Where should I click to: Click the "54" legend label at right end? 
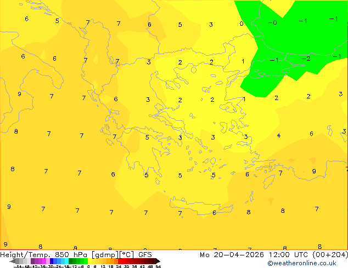coord(158,266)
